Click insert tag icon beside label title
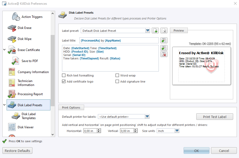 [x=164, y=40]
